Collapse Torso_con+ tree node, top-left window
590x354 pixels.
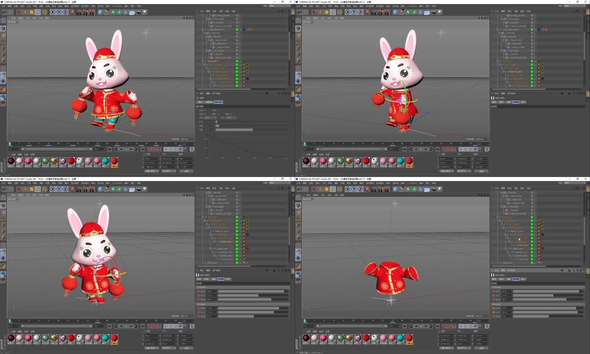pos(202,61)
